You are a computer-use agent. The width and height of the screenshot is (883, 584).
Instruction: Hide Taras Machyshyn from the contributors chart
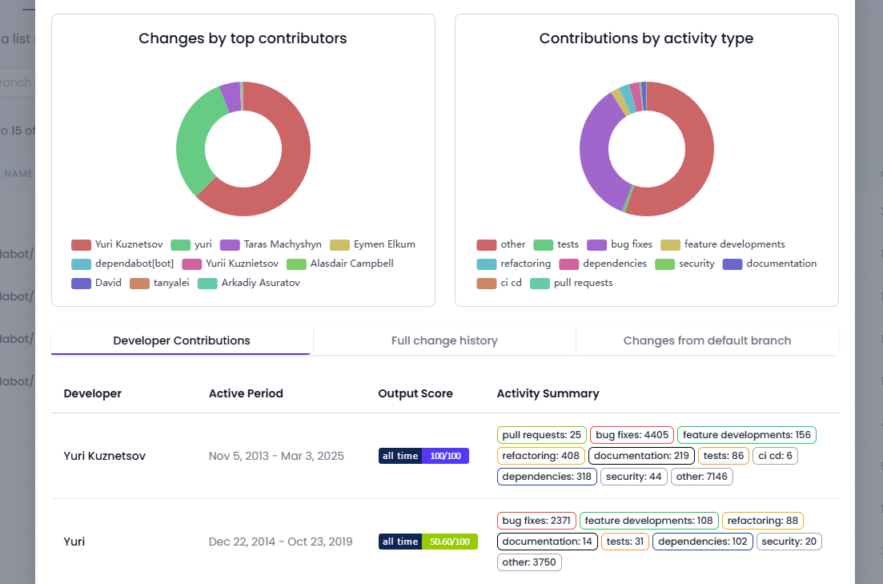tap(271, 244)
